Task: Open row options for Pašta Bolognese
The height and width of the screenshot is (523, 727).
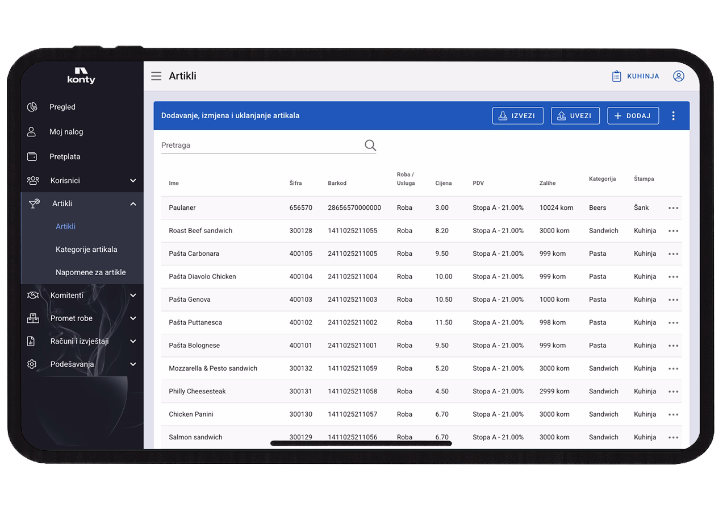Action: pos(674,346)
